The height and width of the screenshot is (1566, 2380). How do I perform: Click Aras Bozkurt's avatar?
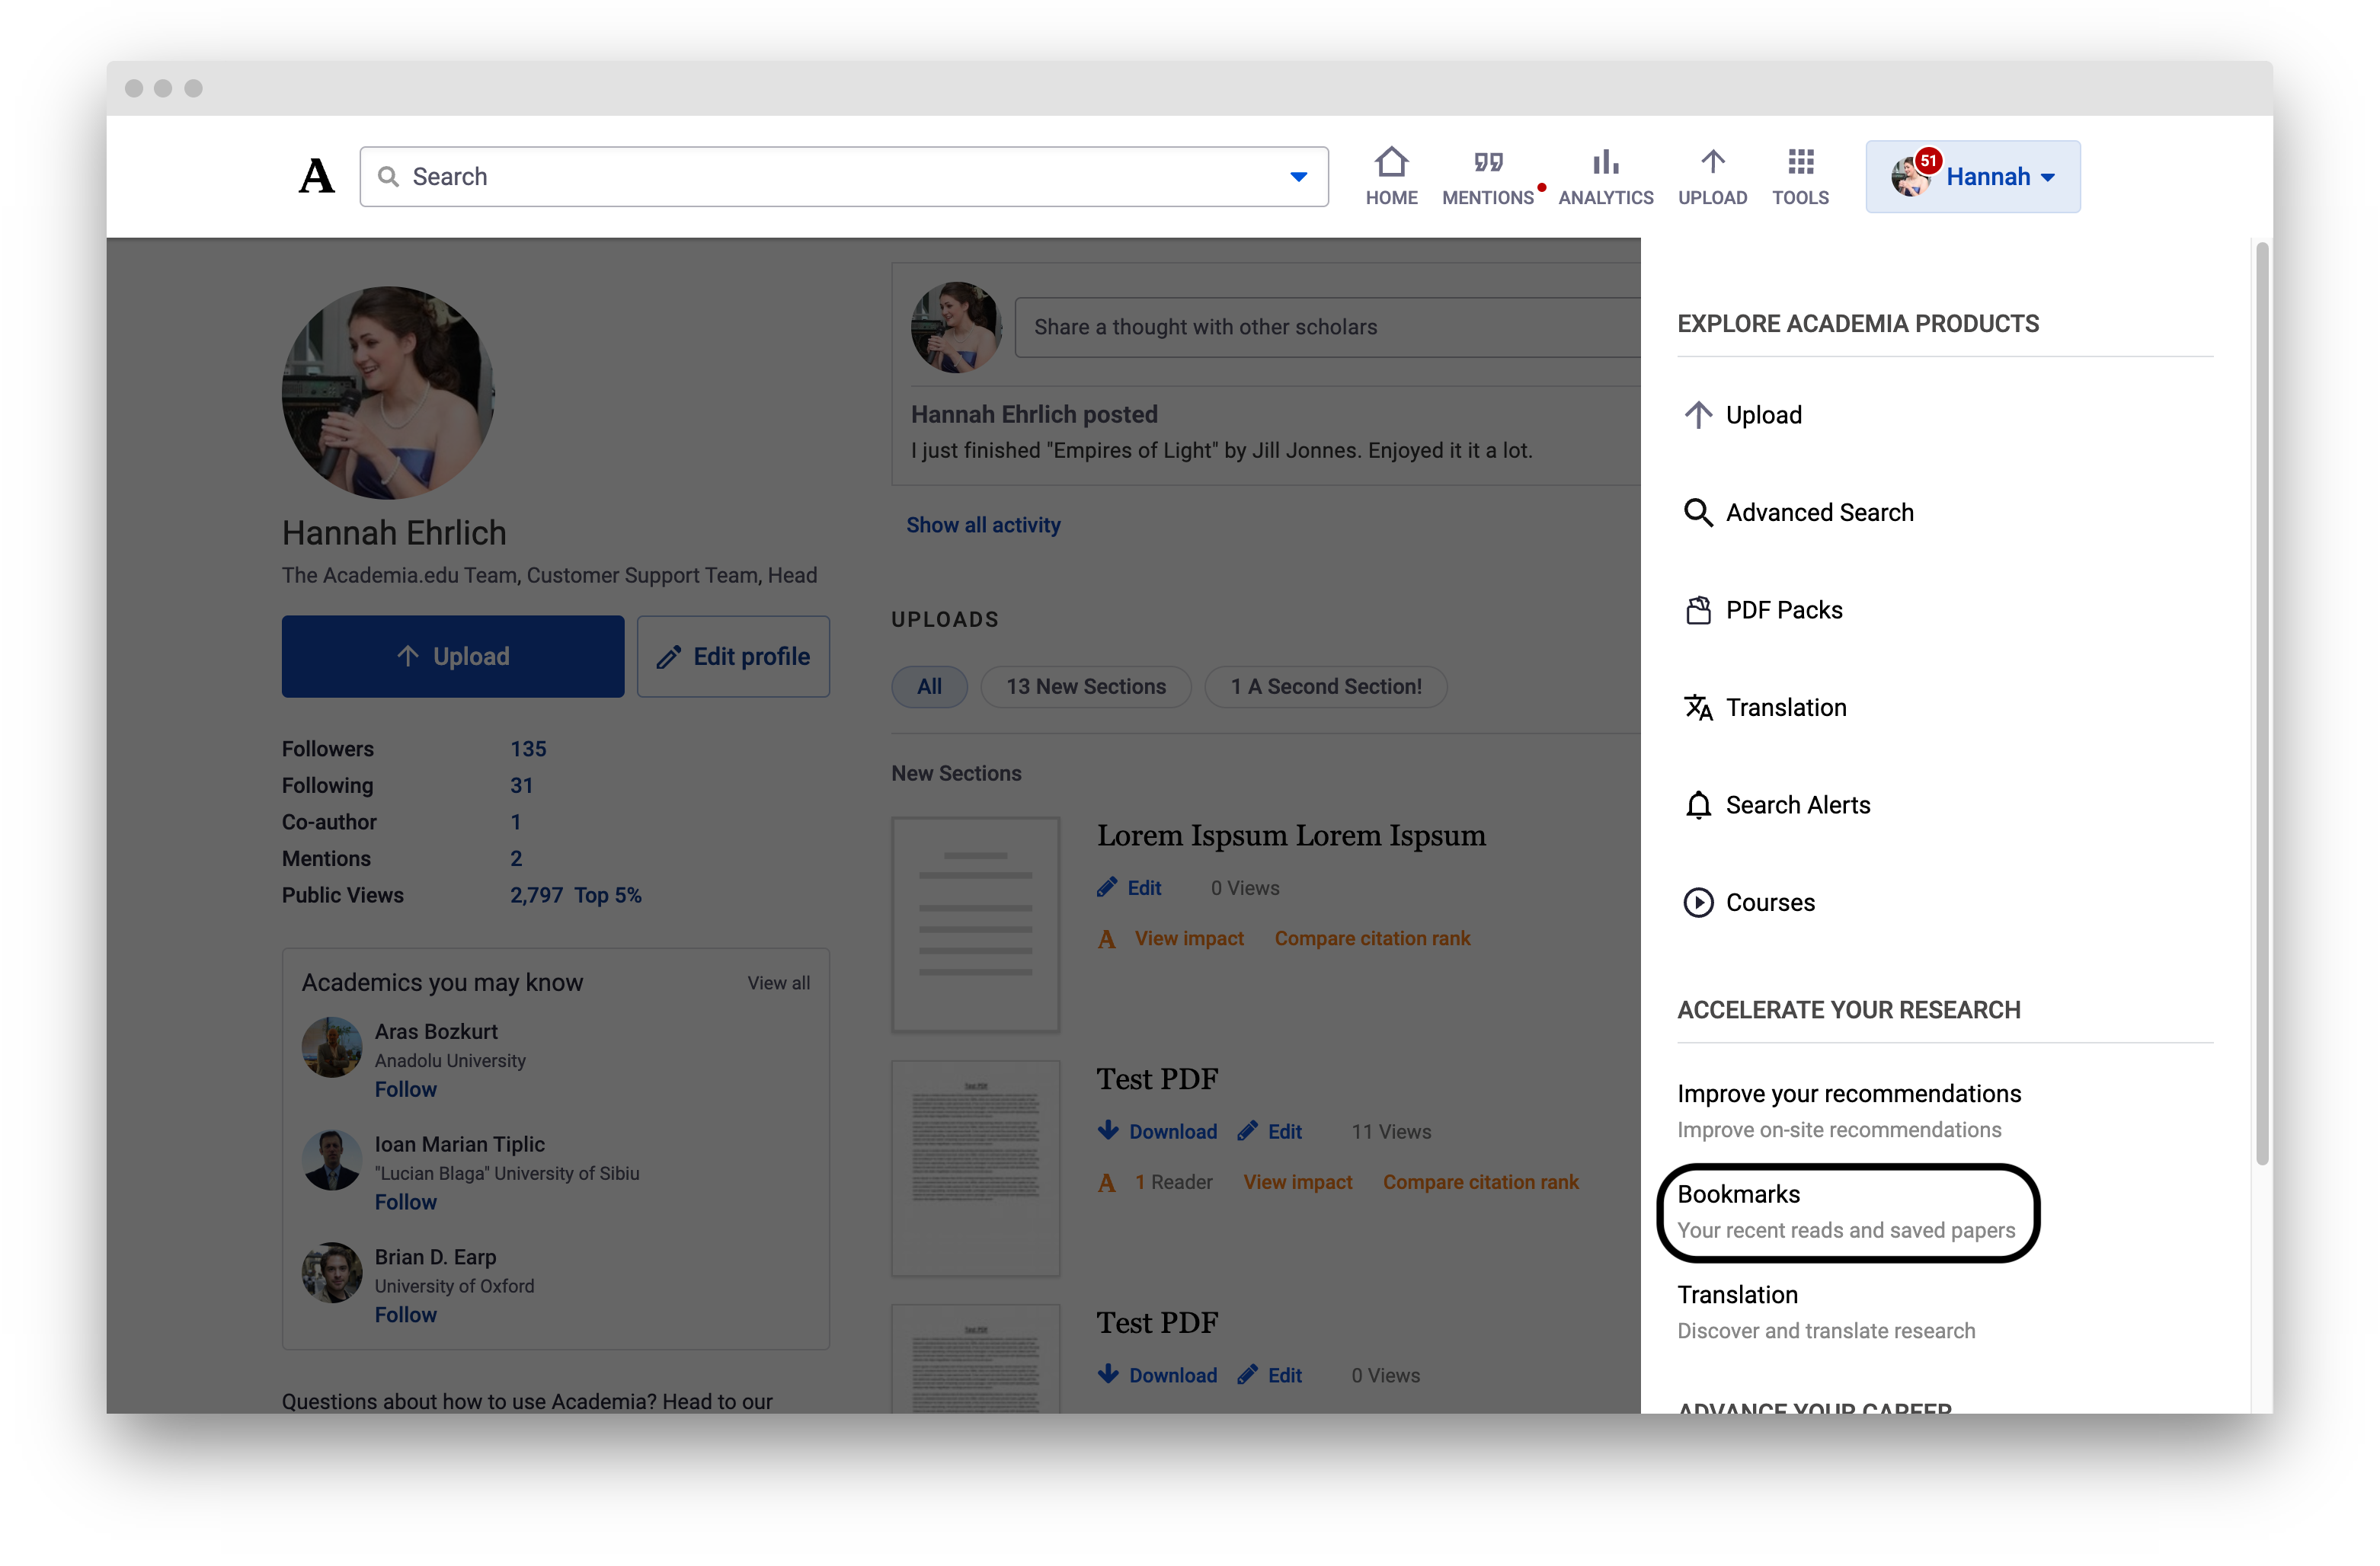[x=332, y=1048]
